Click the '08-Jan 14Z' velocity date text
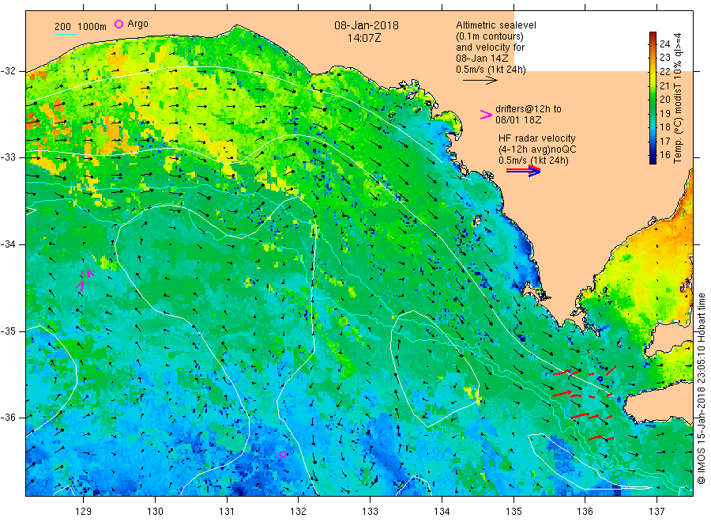This screenshot has width=711, height=522. 482,59
